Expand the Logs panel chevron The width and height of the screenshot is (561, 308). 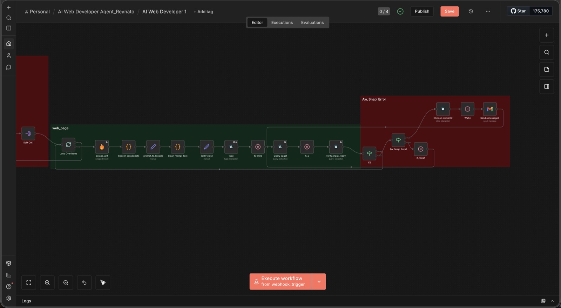pyautogui.click(x=552, y=301)
